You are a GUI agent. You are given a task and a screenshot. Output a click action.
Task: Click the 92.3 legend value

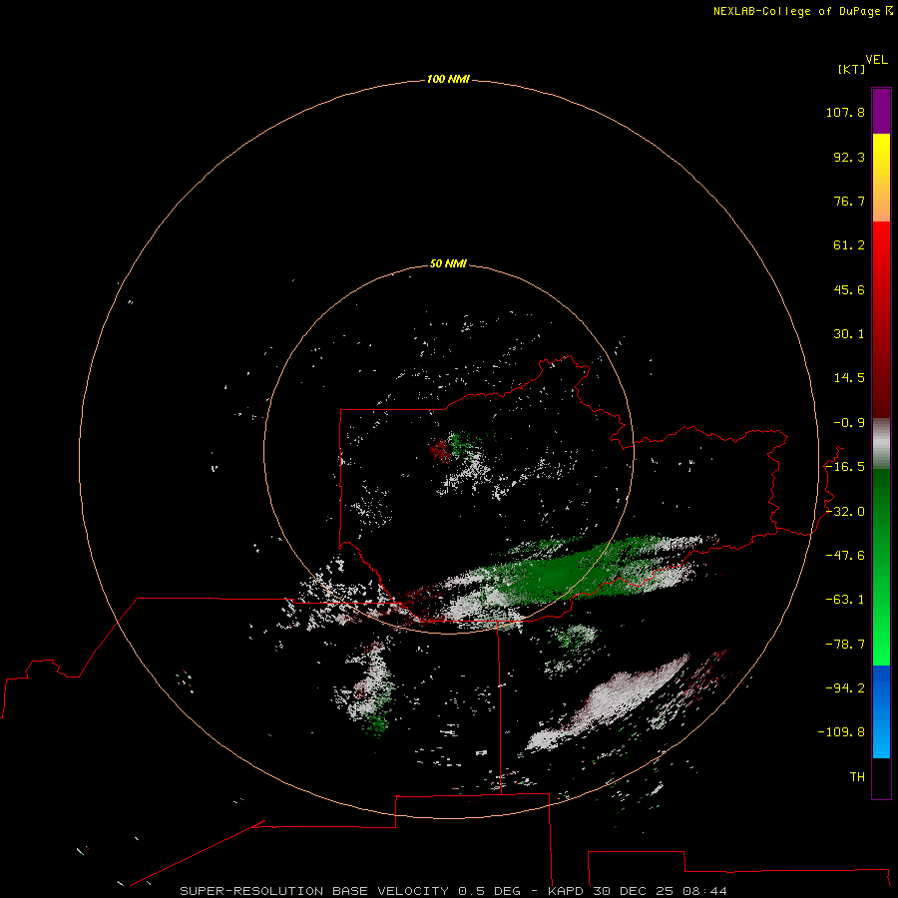point(849,157)
